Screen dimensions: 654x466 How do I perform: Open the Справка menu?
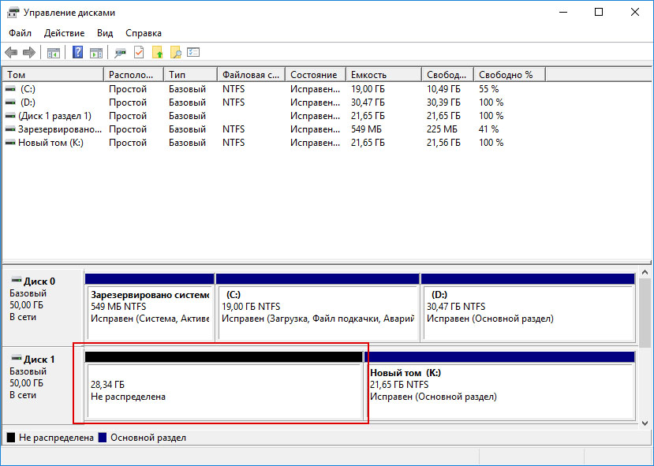[144, 33]
